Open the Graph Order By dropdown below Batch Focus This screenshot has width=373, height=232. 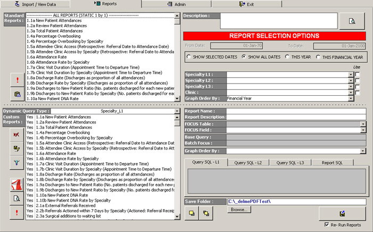click(x=363, y=151)
